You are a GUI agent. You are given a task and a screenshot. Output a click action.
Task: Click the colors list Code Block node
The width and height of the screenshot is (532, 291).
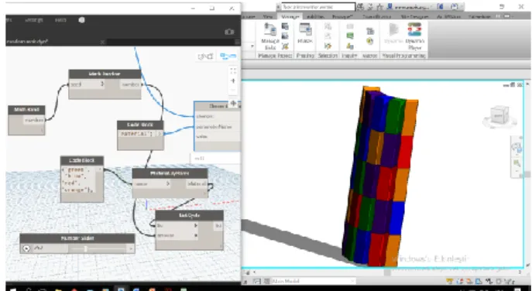click(82, 179)
